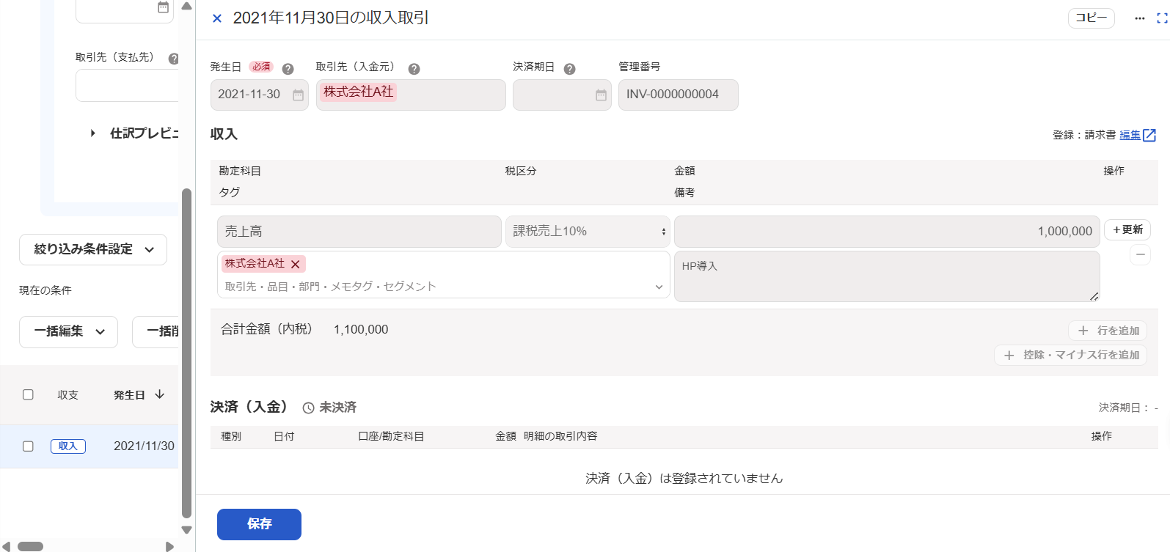Screen dimensions: 1170x552
Task: Click the 売上高 account field
Action: click(359, 232)
